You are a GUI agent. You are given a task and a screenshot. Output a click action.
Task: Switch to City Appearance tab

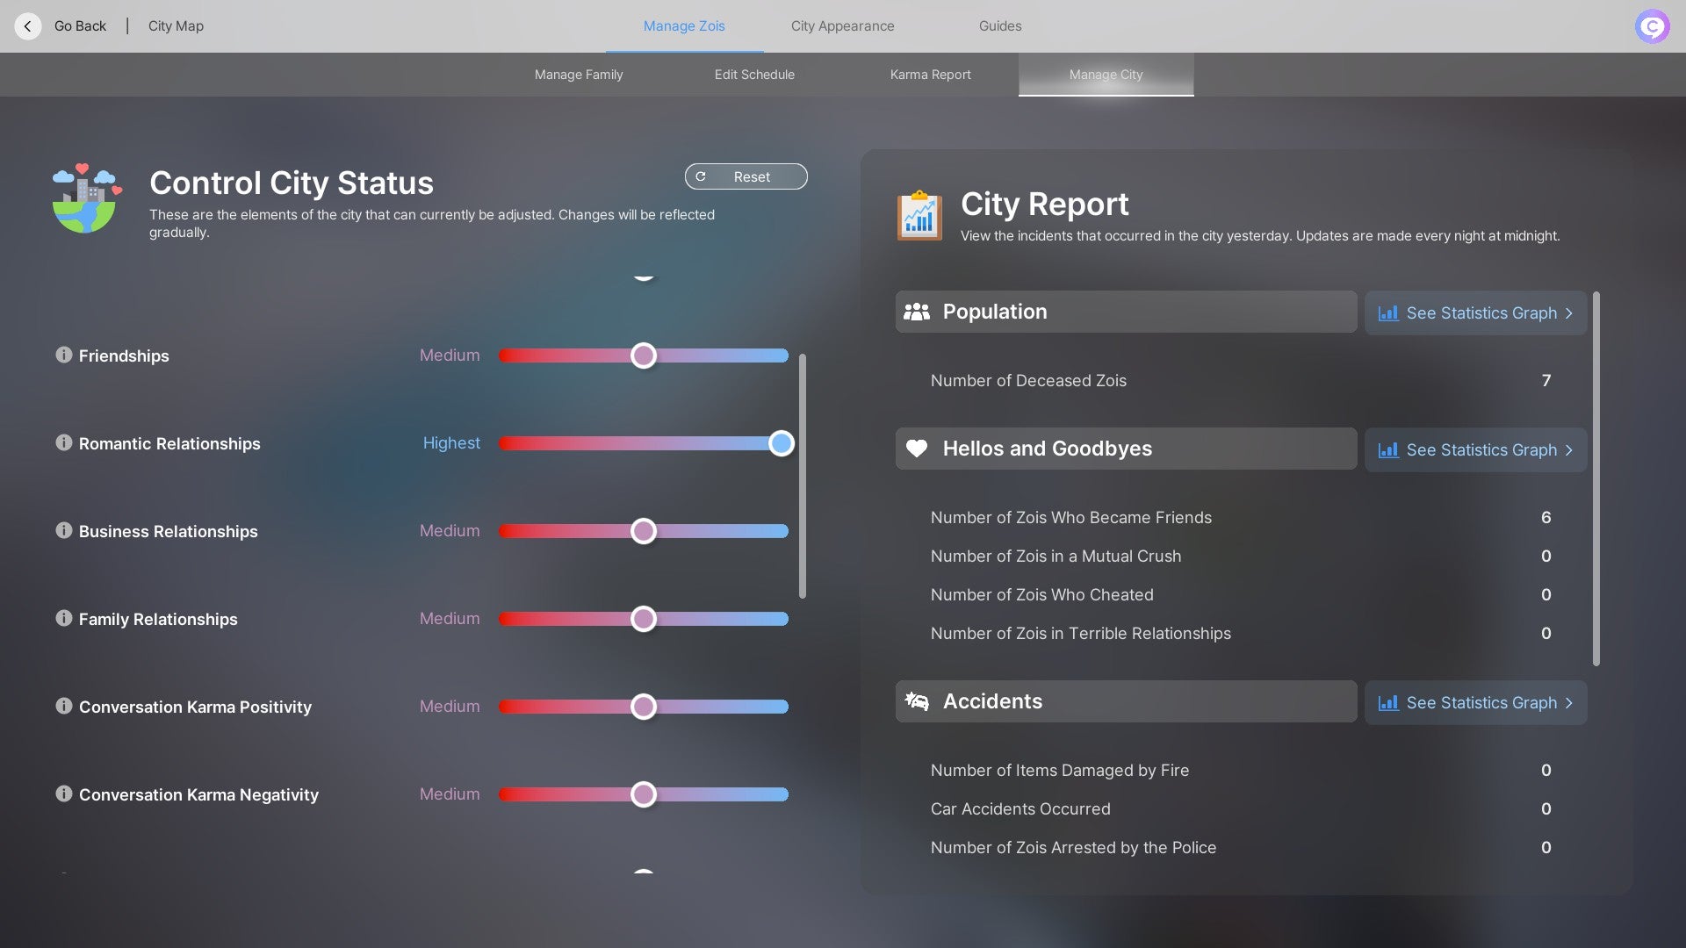tap(842, 26)
